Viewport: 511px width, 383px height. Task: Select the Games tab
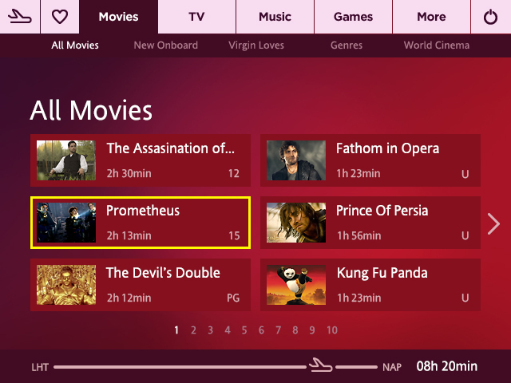(x=353, y=17)
